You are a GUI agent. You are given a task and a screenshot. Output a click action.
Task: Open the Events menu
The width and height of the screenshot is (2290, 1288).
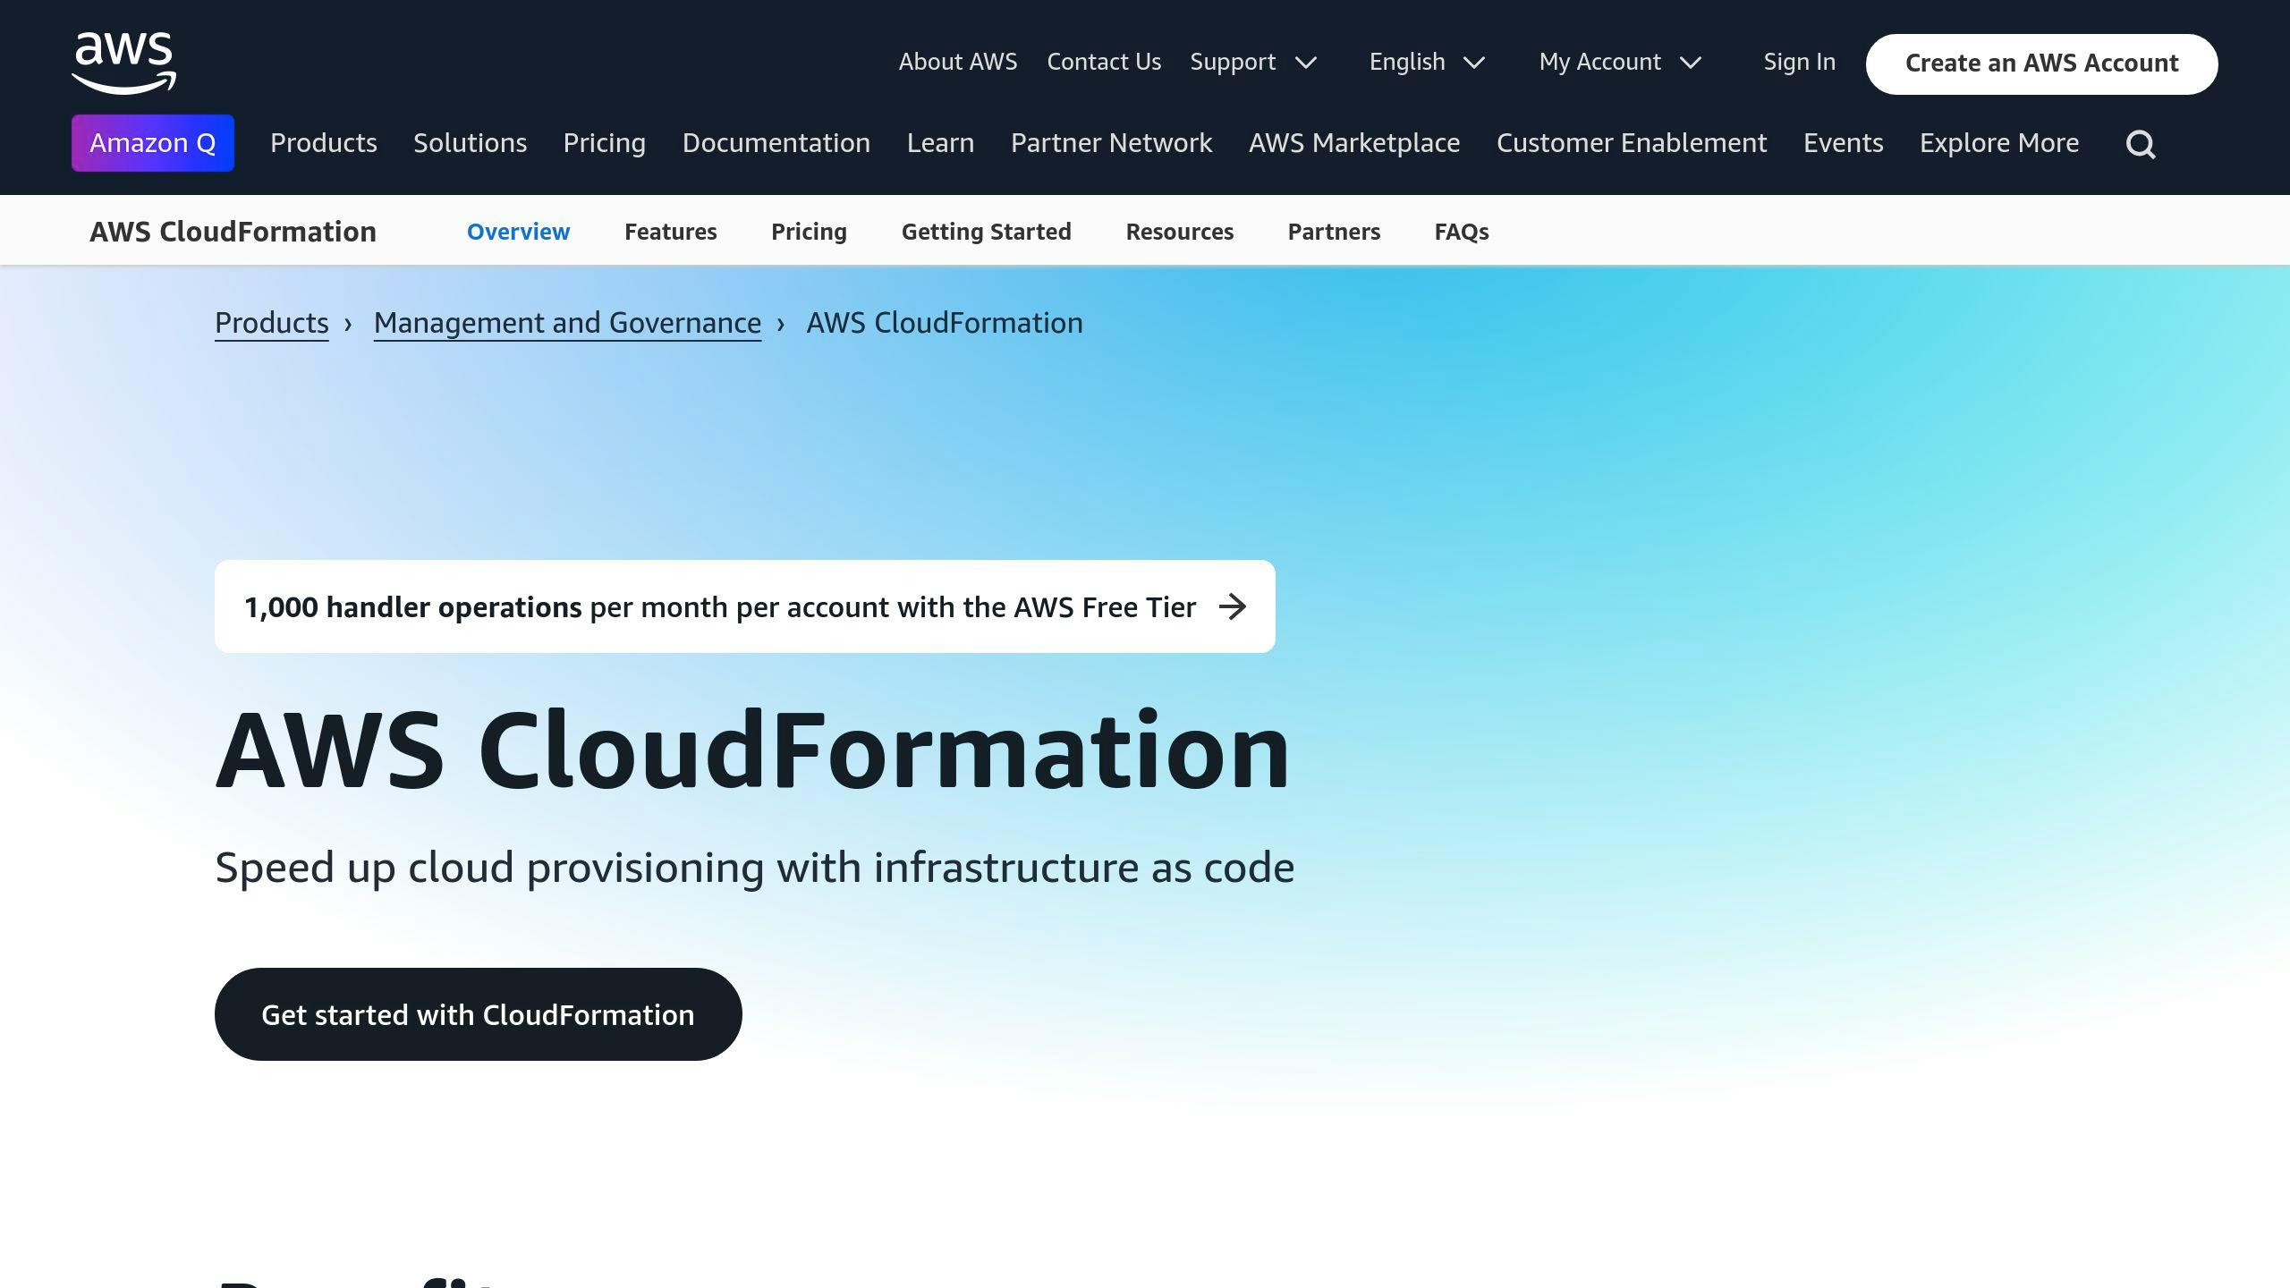pos(1844,143)
